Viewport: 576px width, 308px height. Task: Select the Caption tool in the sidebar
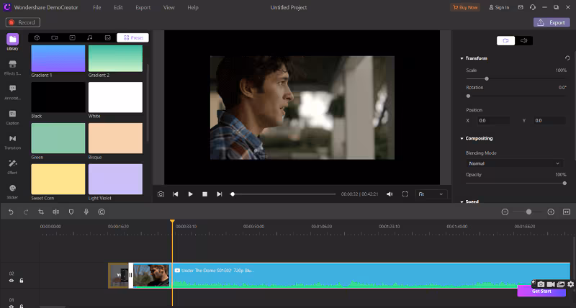pos(12,117)
